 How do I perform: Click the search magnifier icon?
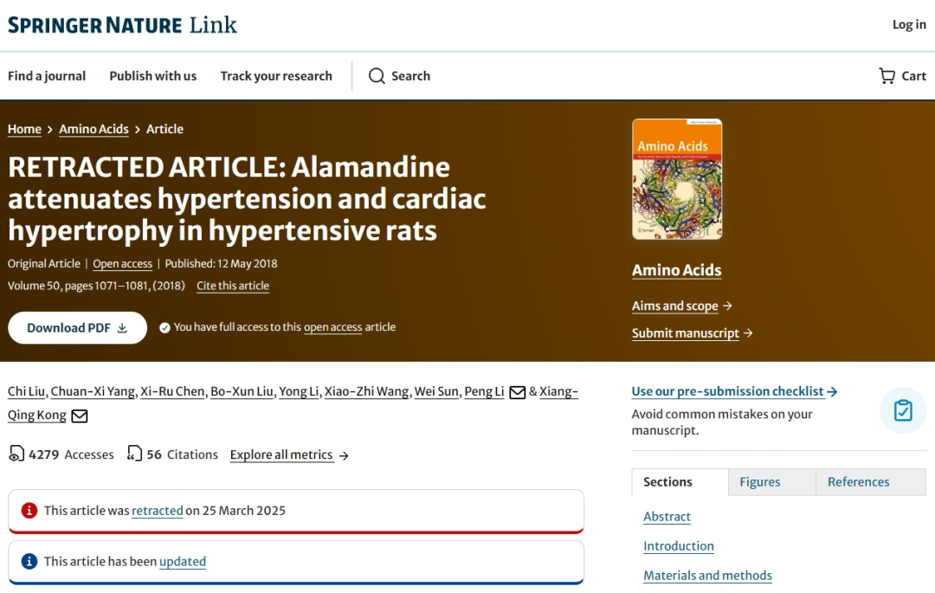377,75
